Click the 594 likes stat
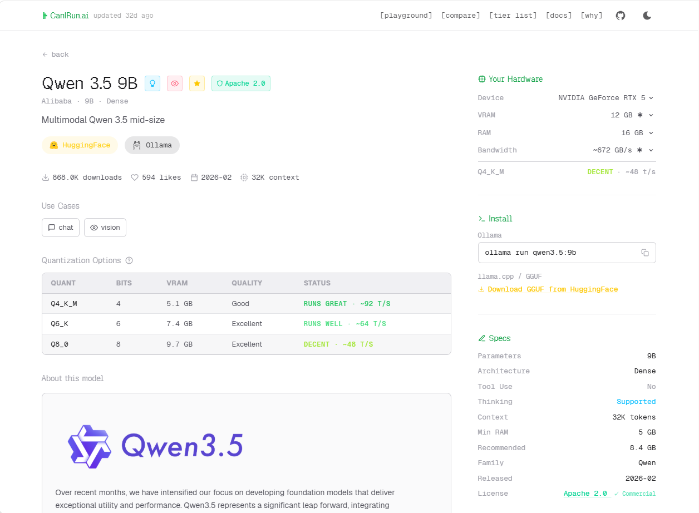699x513 pixels. coord(156,177)
